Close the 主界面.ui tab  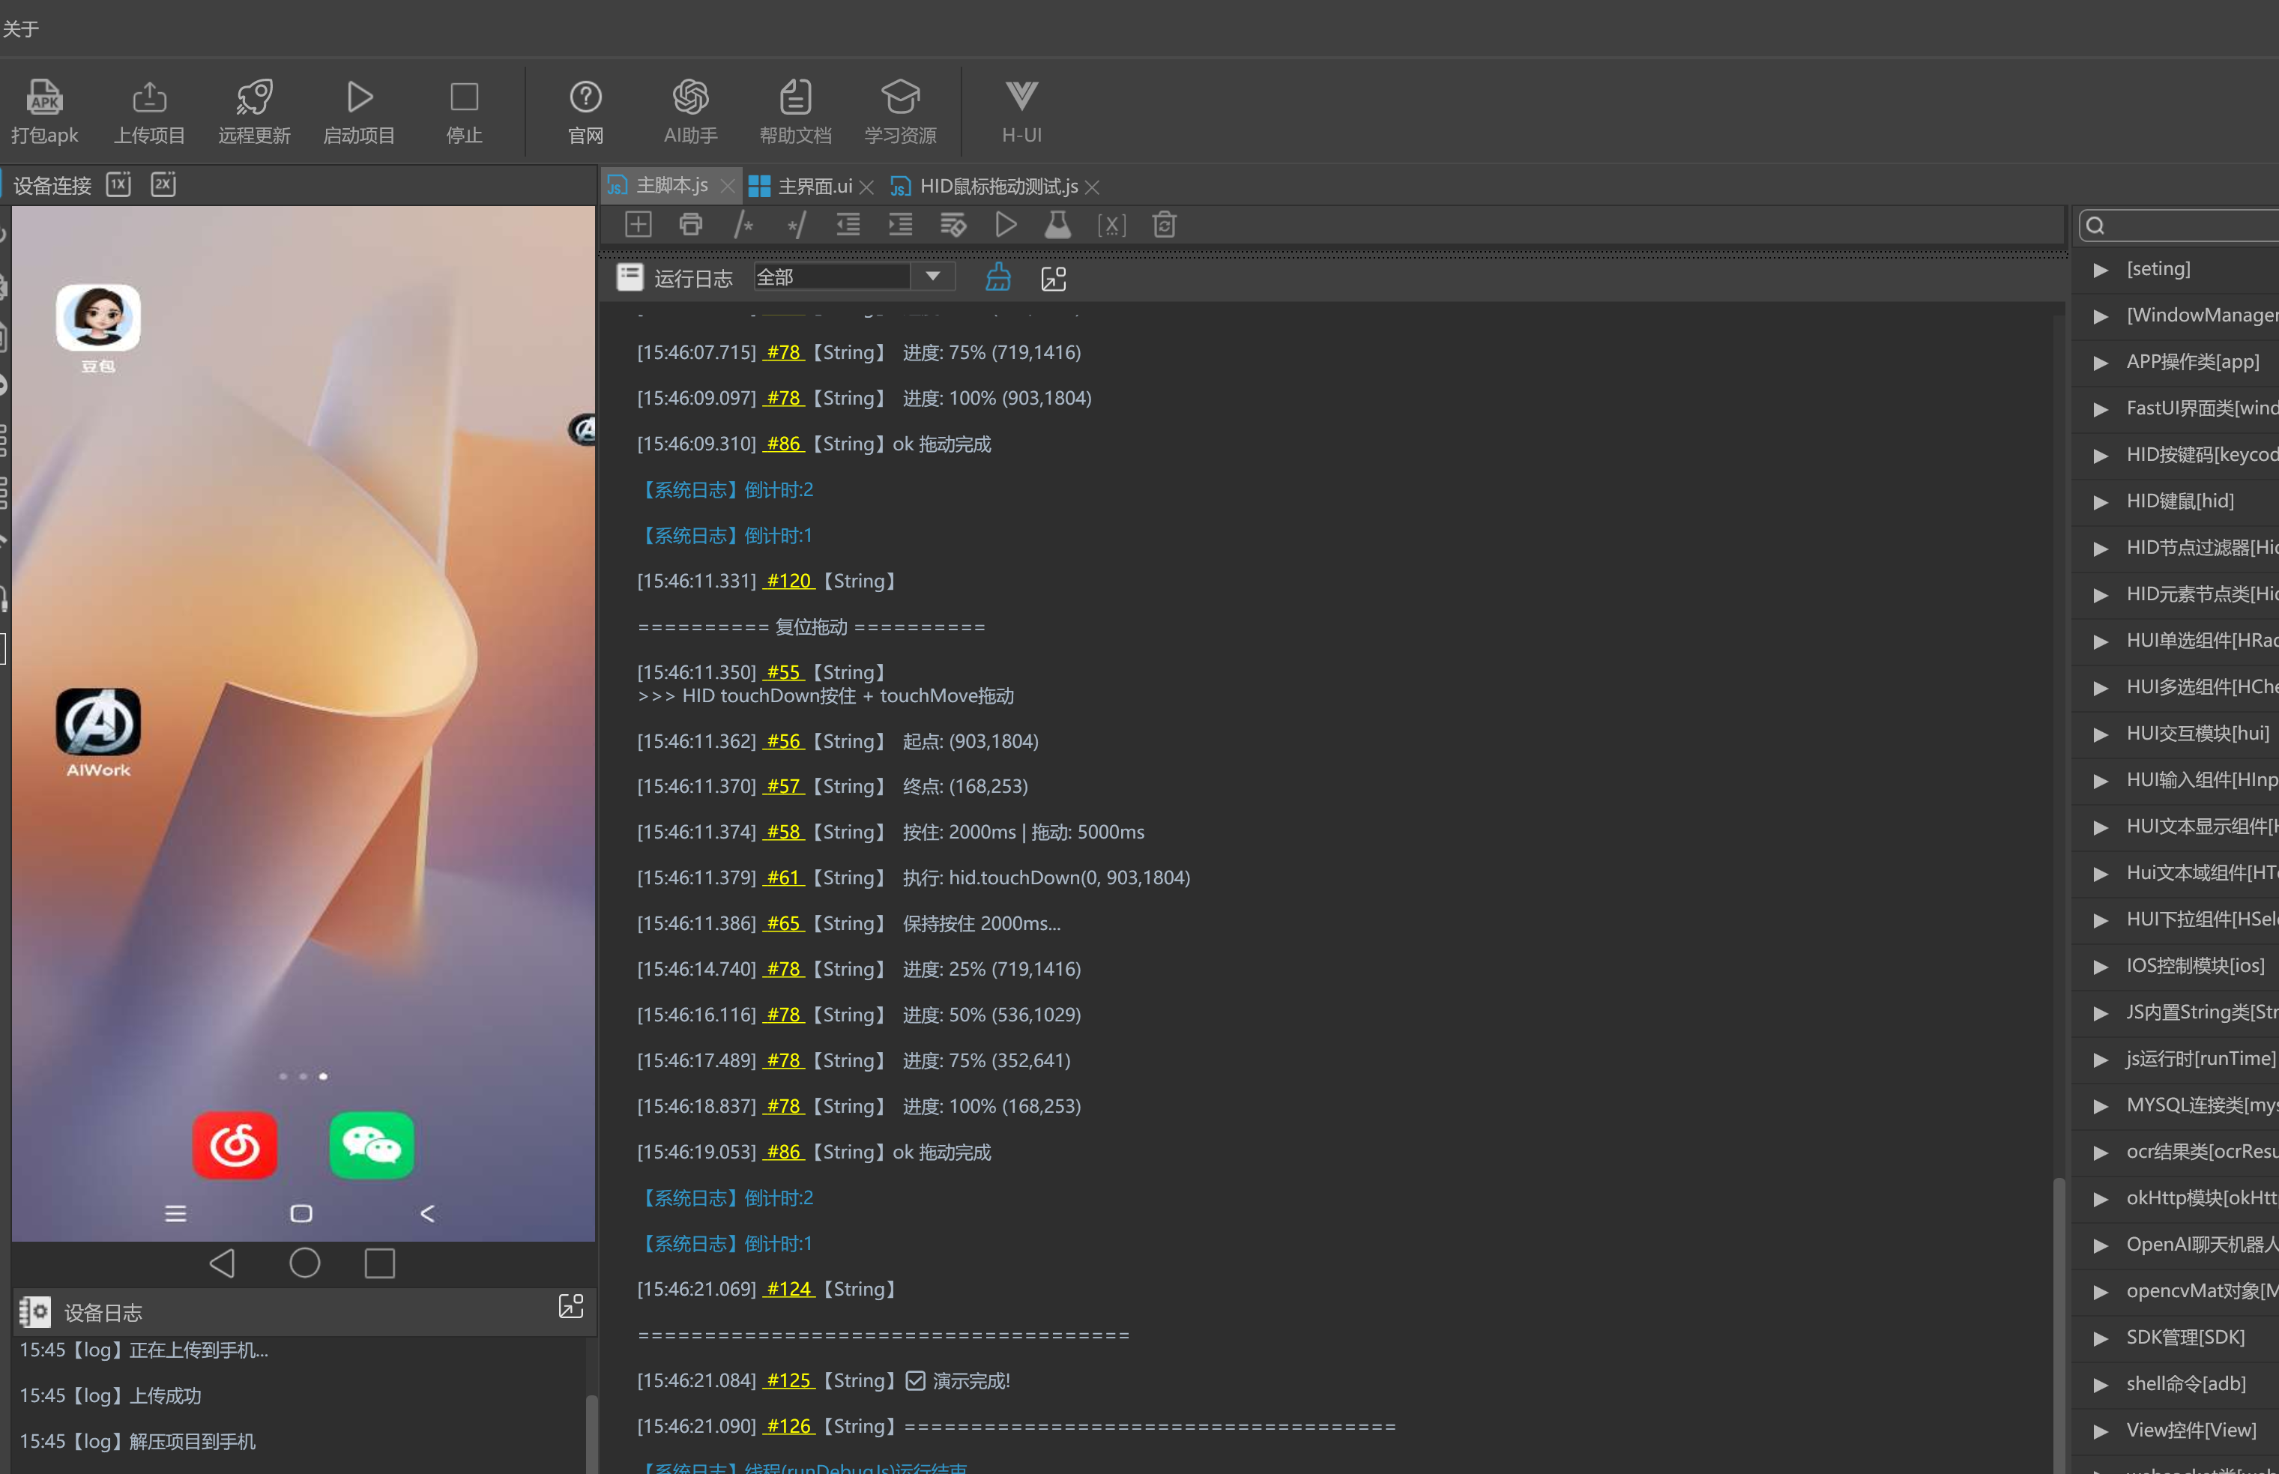coord(866,187)
